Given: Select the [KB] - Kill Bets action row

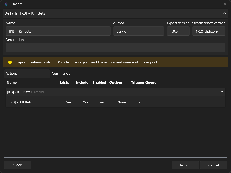Looking at the screenshot, I should 115,102.
